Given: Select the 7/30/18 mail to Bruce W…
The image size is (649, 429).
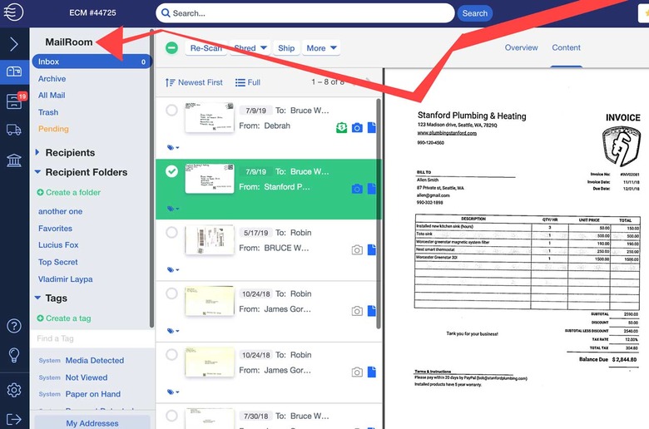Looking at the screenshot, I should tap(171, 416).
